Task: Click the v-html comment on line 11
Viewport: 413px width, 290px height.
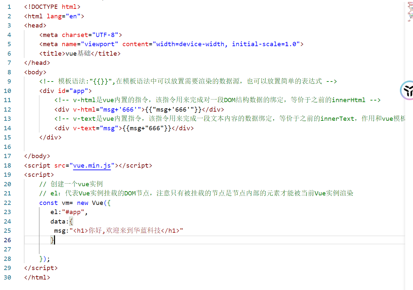Action: [217, 100]
